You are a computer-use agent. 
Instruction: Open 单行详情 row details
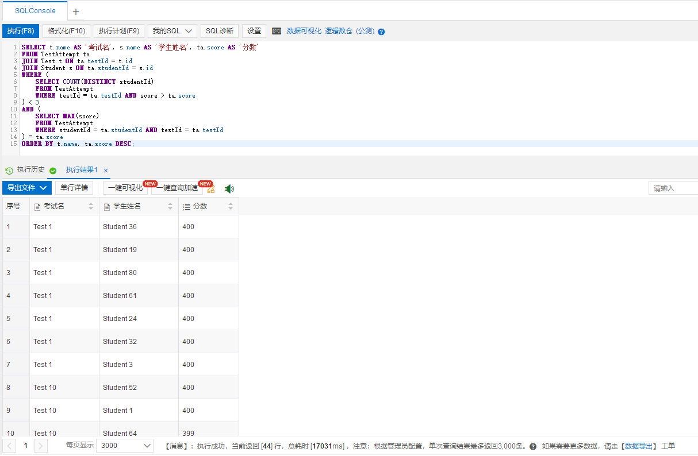coord(74,188)
